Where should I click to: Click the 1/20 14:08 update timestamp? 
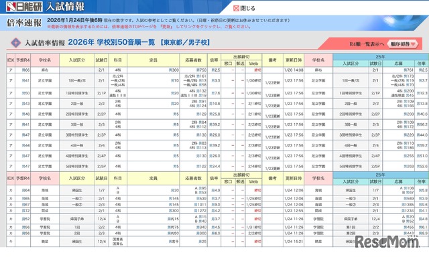[x=294, y=70]
